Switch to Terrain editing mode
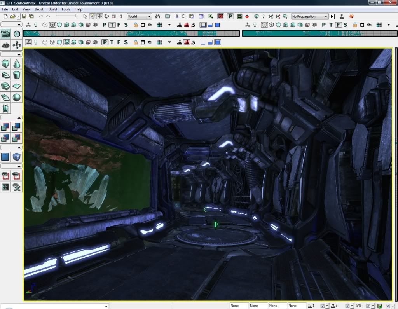 5,45
